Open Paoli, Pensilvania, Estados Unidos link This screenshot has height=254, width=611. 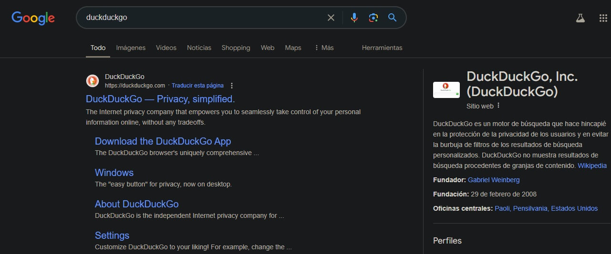[546, 208]
